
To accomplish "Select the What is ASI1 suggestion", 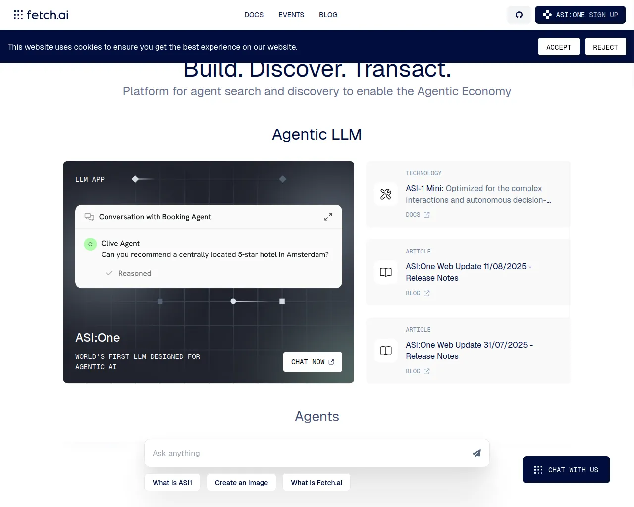I will point(172,483).
